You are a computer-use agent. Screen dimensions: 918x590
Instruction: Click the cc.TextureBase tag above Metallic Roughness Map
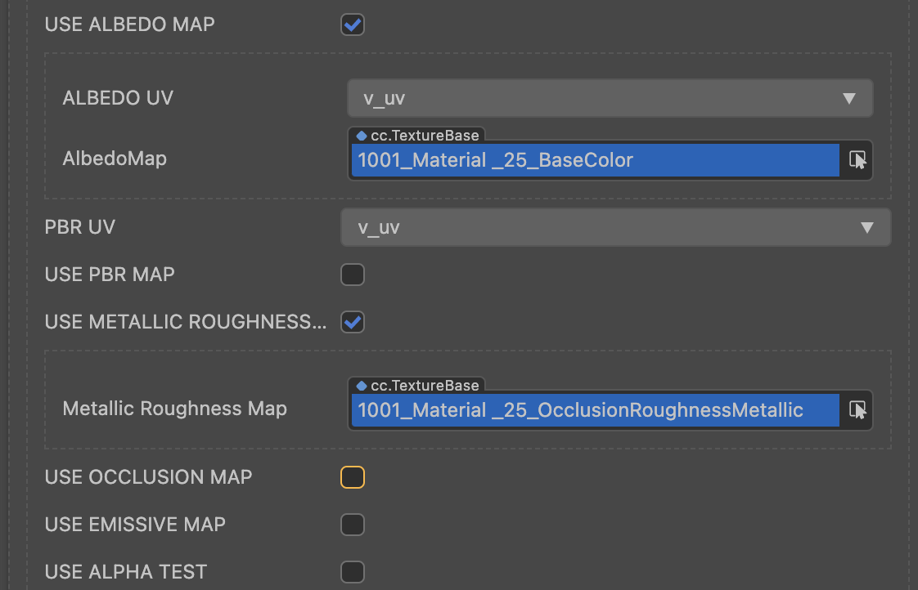pos(418,386)
